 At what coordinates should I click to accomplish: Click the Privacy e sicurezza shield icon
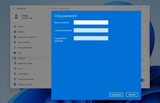(x=15, y=79)
